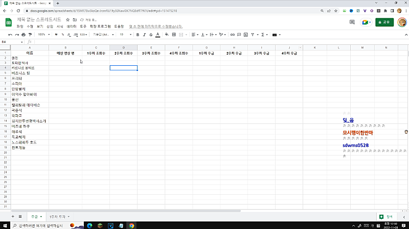Switch to the 1주차 투자 sheet tab
Image resolution: width=409 pixels, height=229 pixels.
[59, 216]
